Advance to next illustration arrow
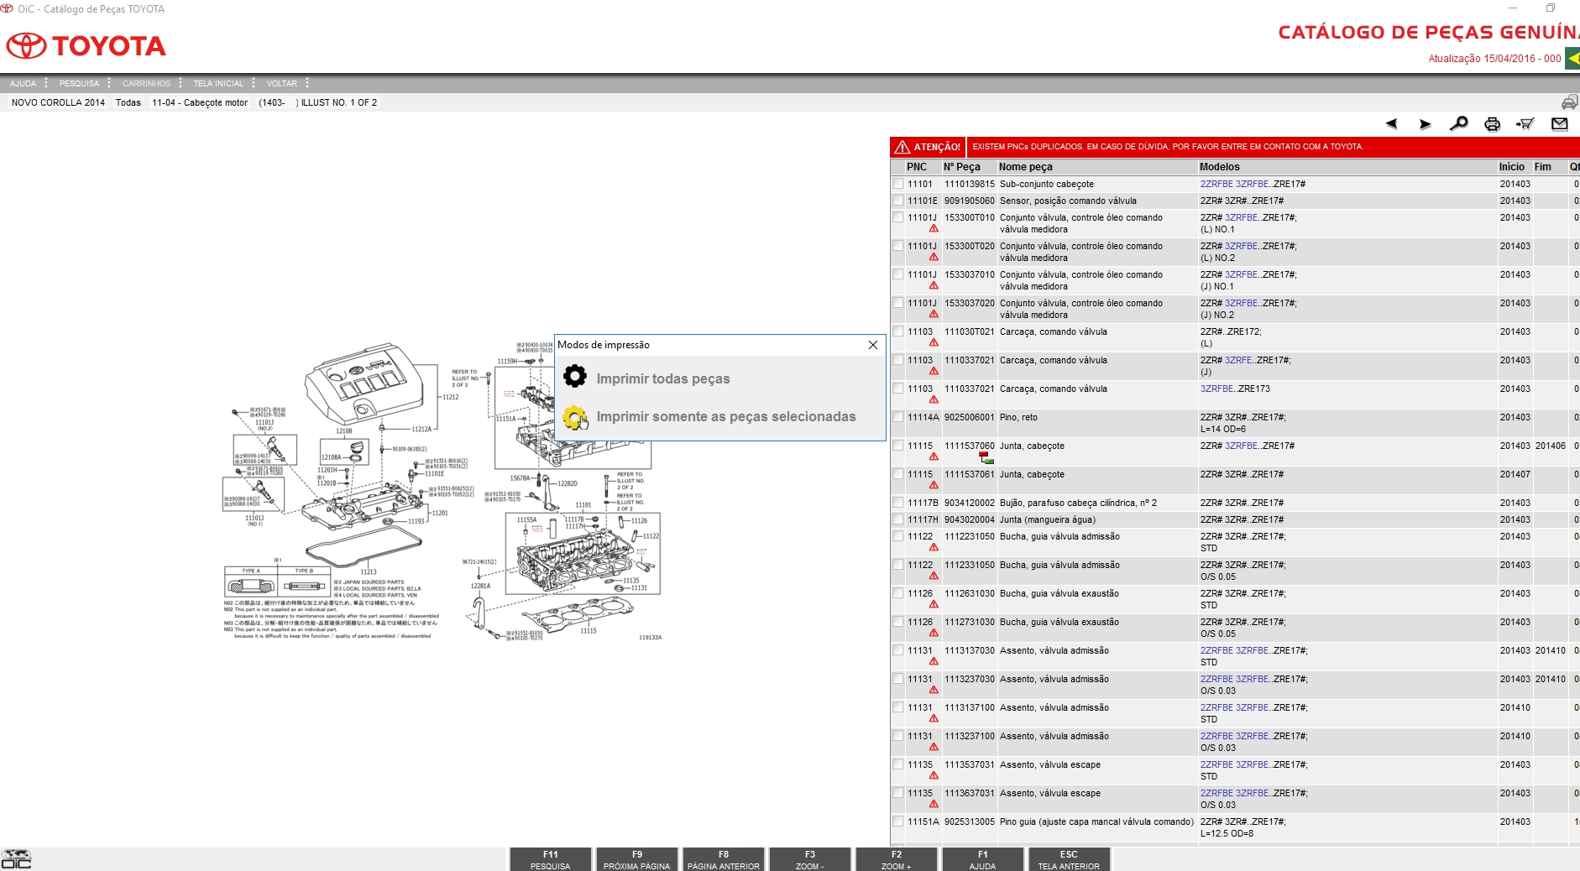 [1426, 123]
